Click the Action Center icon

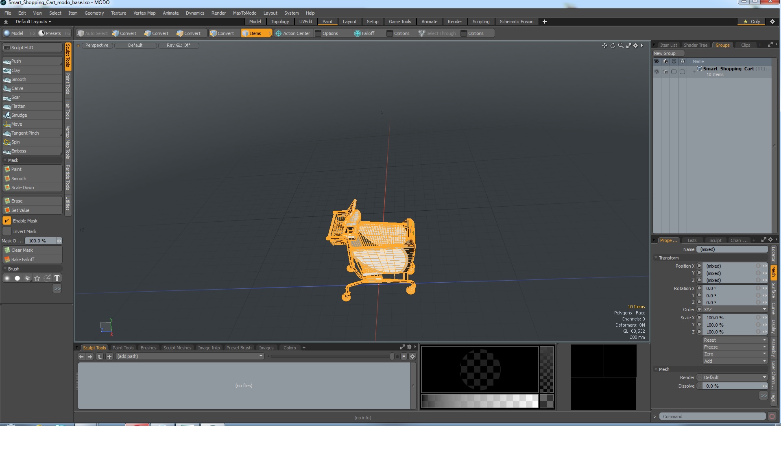pos(279,33)
